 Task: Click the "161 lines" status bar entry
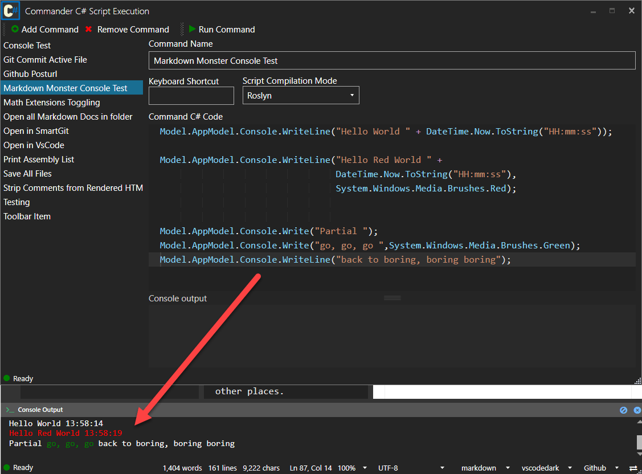pos(223,468)
